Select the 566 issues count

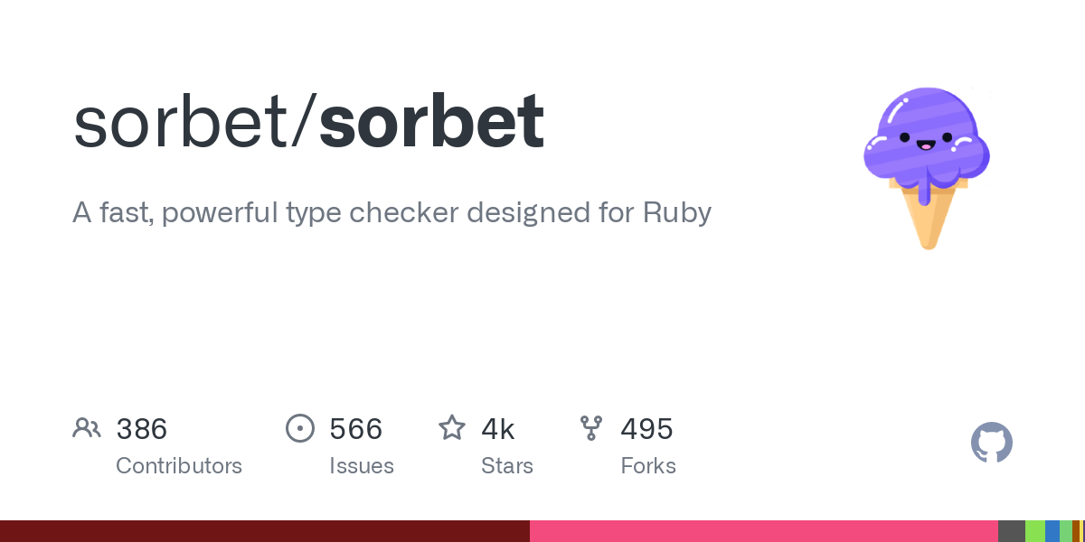tap(356, 429)
